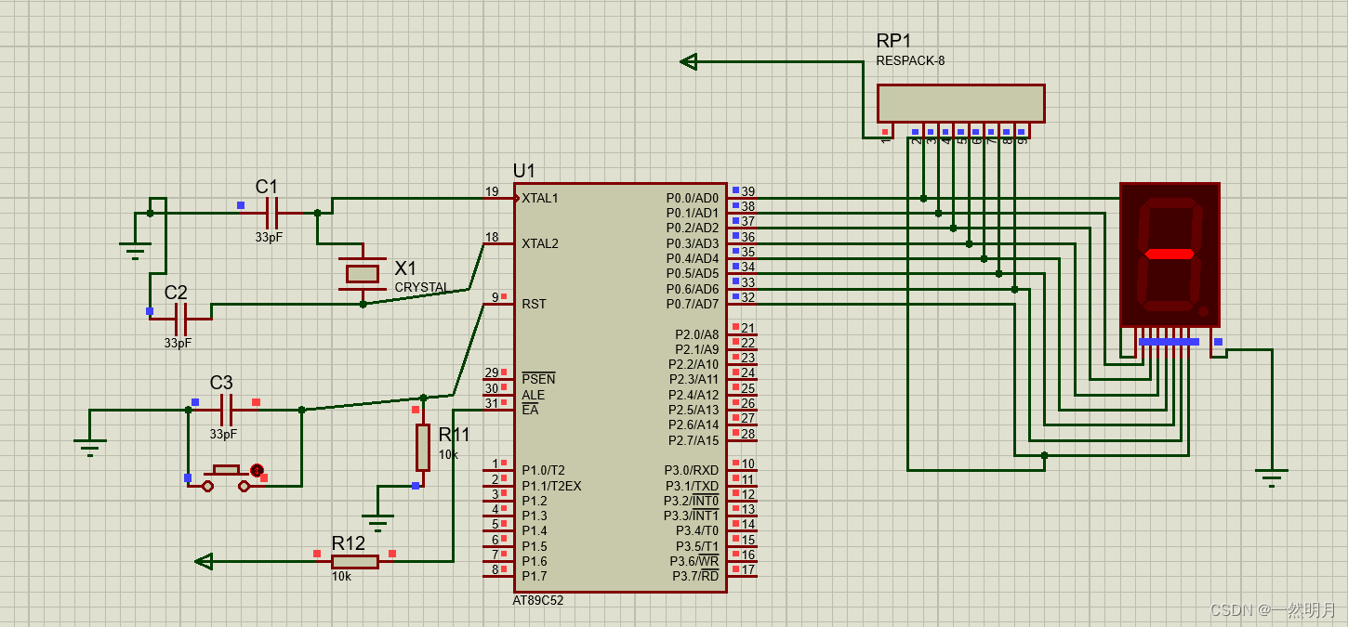1348x627 pixels.
Task: Click the 33pF value under C3
Action: (x=223, y=434)
